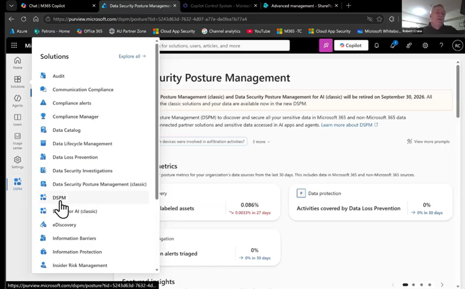Viewport: 465px width, 289px height.
Task: Open Insider Risk Management icon
Action: (43, 265)
